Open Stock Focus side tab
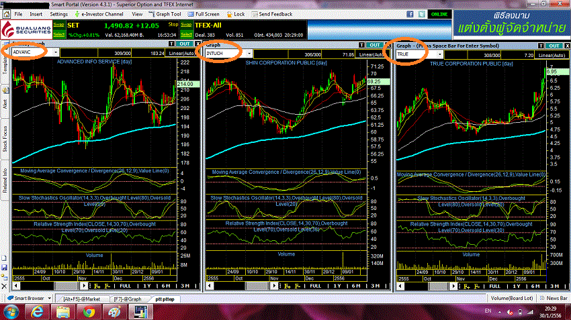Viewport: 571px width, 320px height. (5, 139)
